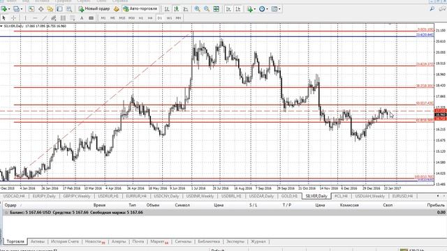Sort orders by Ордер column header
Image resolution: width=447 pixels, height=251 pixels.
coord(10,205)
